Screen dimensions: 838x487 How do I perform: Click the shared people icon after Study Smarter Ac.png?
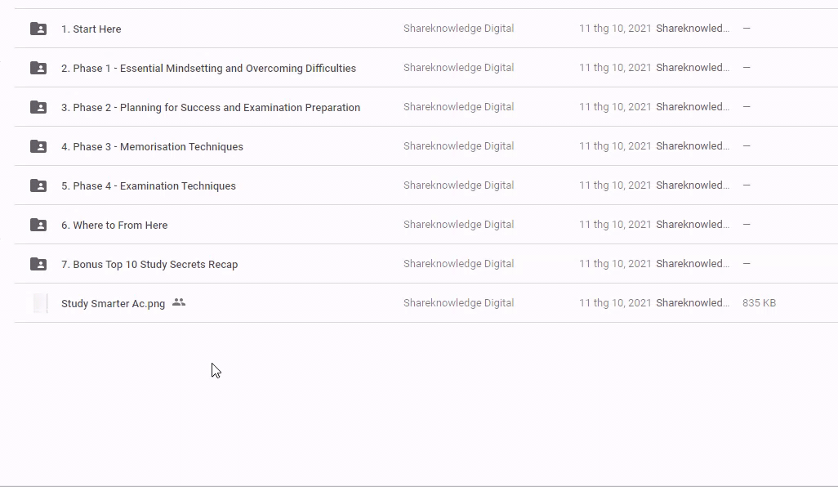pyautogui.click(x=179, y=302)
